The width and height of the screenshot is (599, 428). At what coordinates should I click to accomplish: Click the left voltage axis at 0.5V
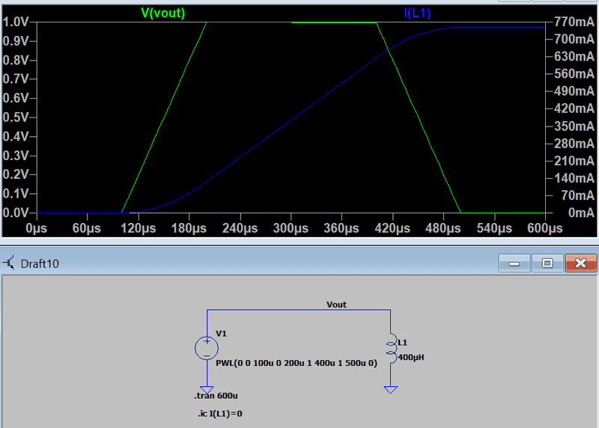point(16,117)
